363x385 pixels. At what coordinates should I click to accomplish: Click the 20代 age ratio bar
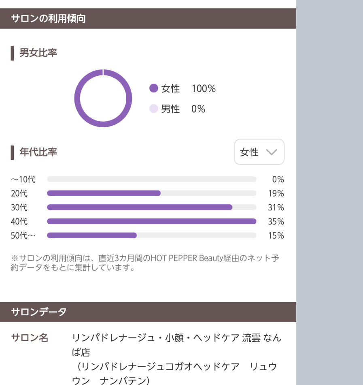[104, 193]
